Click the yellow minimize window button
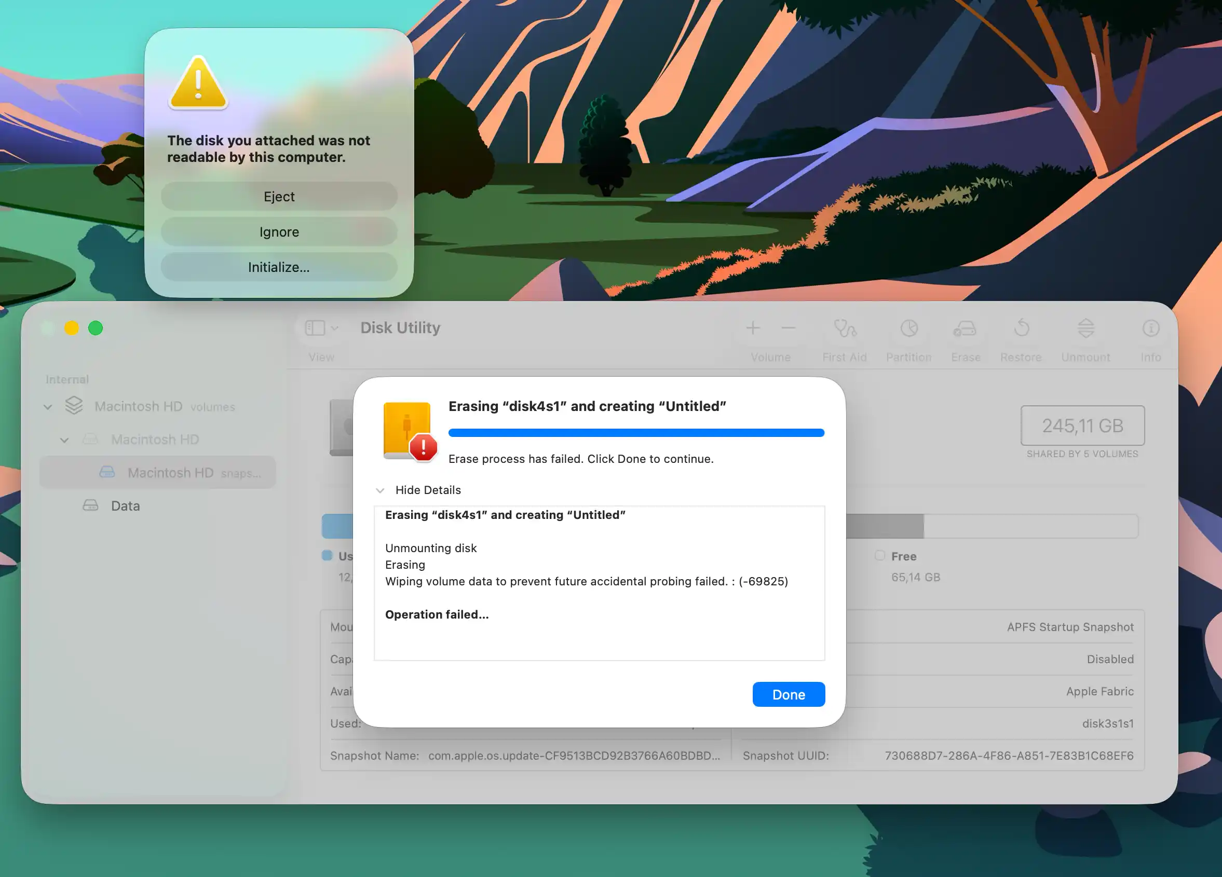The height and width of the screenshot is (877, 1222). pyautogui.click(x=72, y=328)
